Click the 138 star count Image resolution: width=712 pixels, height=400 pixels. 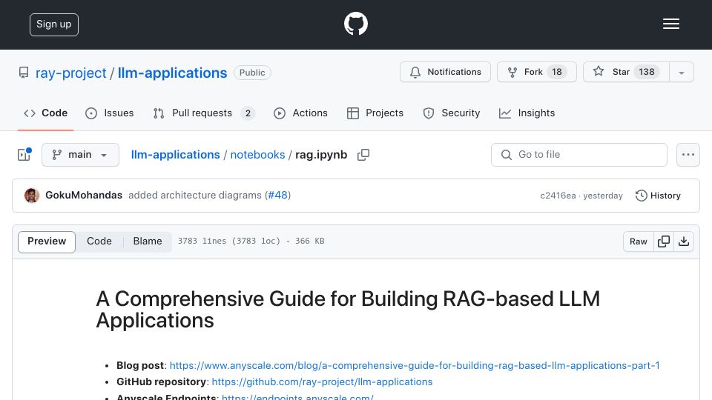click(x=647, y=72)
